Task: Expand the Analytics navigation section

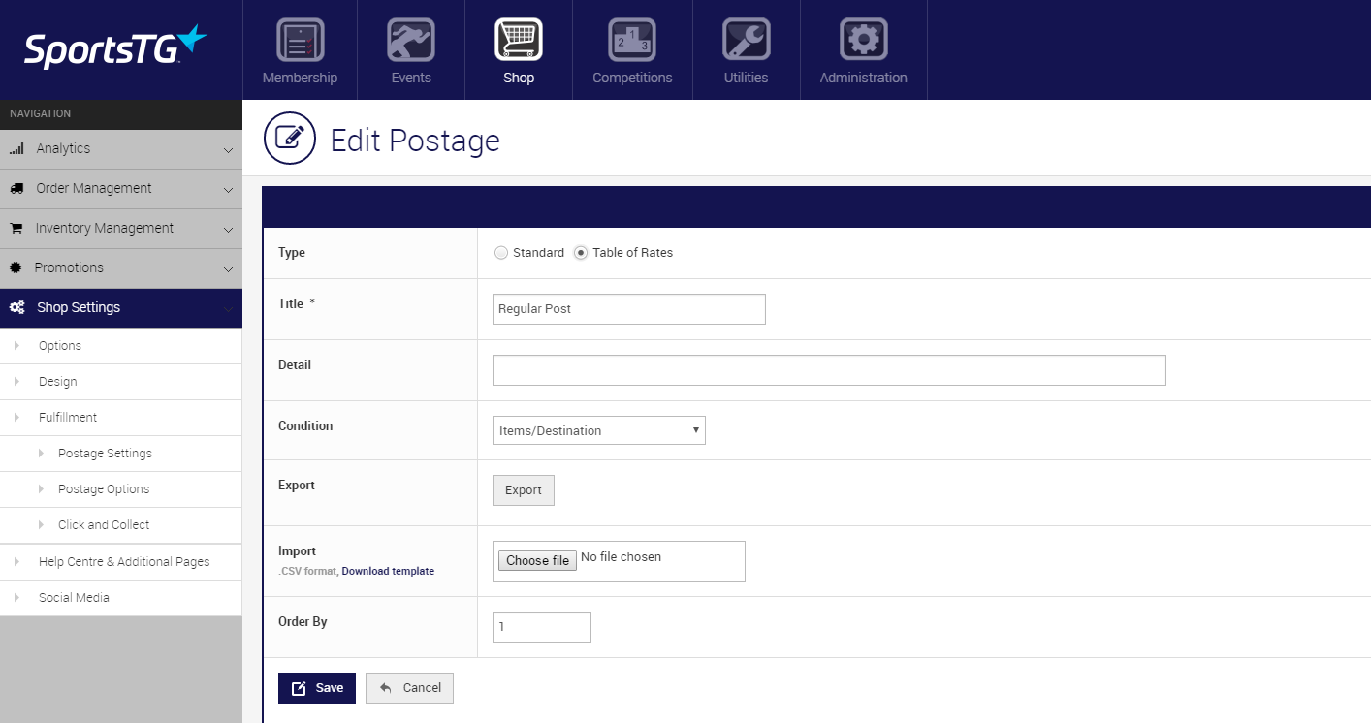Action: click(228, 150)
